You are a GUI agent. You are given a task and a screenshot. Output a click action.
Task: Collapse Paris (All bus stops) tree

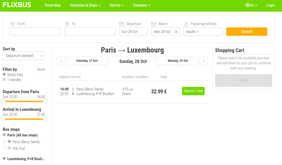pyautogui.click(x=4, y=135)
